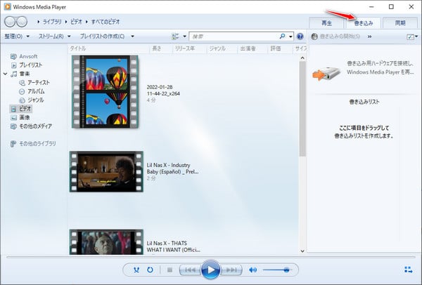Click the video list vertical scrollbar thumb
This screenshot has width=422, height=285.
click(302, 109)
